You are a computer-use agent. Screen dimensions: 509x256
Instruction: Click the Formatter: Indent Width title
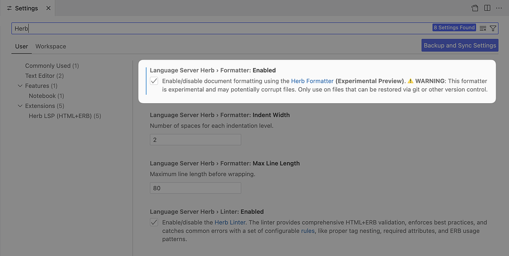tap(220, 115)
